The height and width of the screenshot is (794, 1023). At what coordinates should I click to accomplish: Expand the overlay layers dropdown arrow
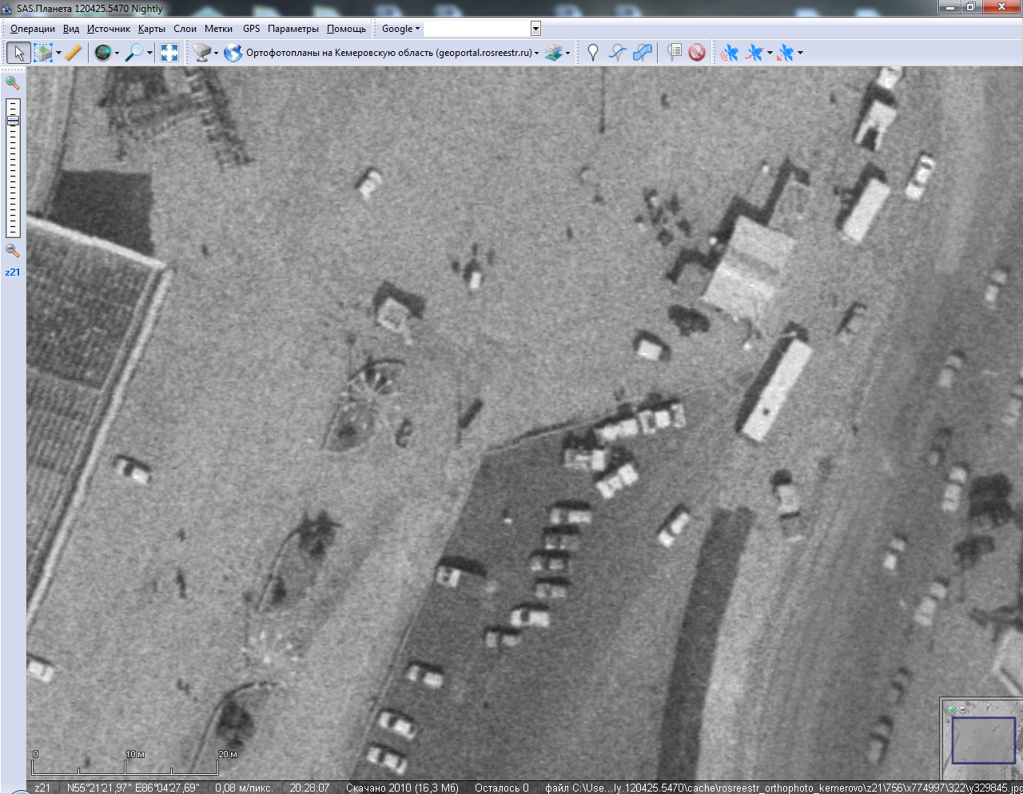click(x=567, y=54)
